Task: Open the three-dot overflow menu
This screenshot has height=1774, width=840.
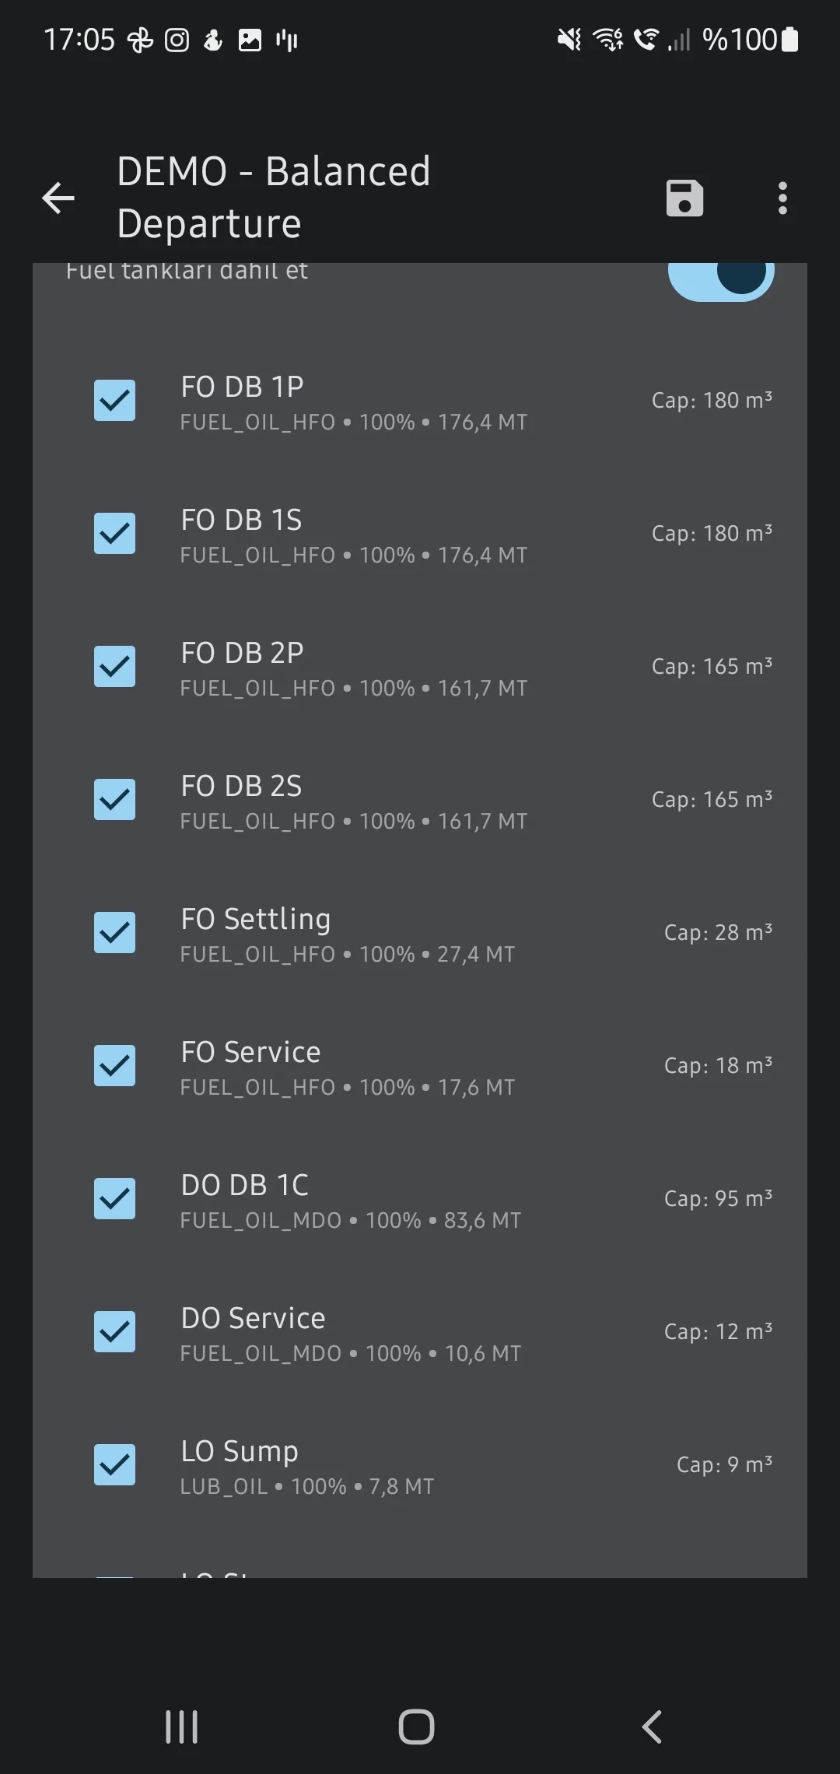Action: [x=782, y=198]
